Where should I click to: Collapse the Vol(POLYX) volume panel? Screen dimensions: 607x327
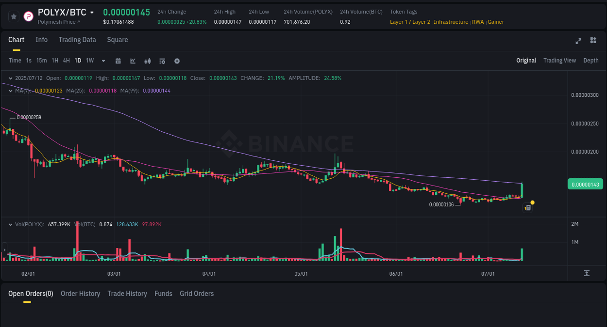[x=10, y=224]
